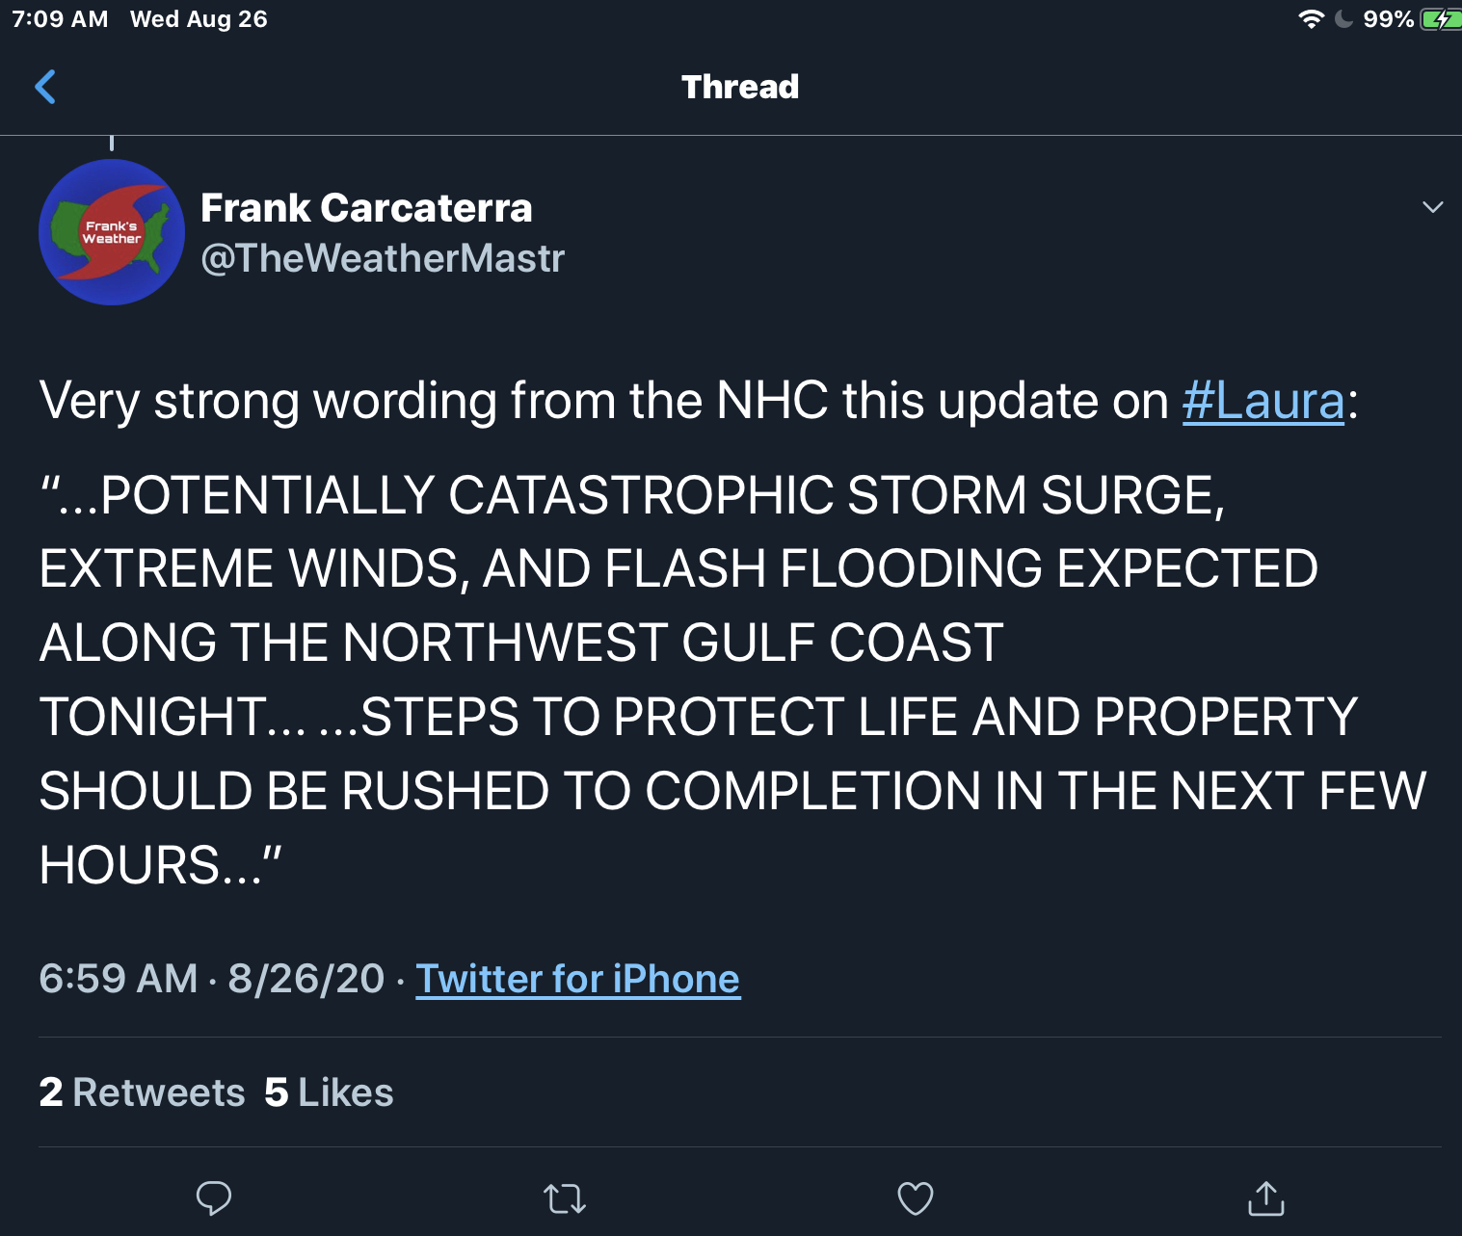Open the #Laura hashtag link

[1263, 401]
